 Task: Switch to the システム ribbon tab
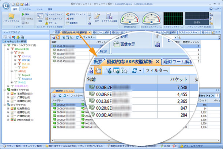tap(27, 8)
